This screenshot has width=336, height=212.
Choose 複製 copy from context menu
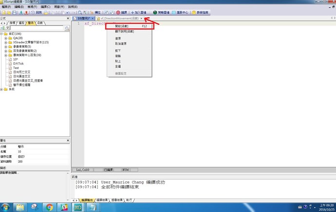coord(130,56)
